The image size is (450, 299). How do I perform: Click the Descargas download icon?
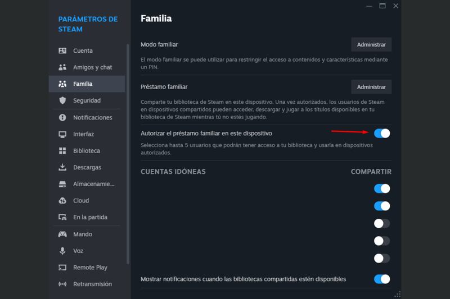pos(62,168)
